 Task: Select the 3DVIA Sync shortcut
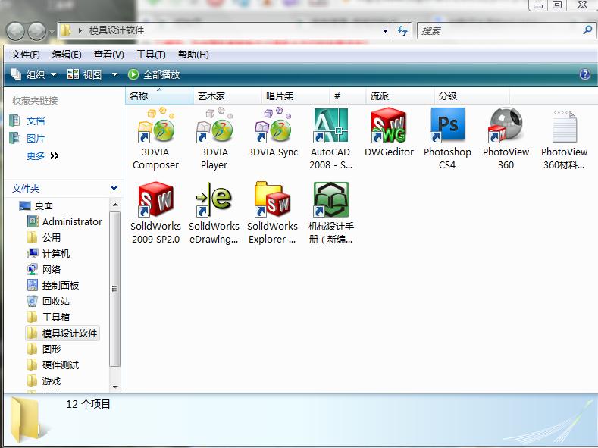coord(273,133)
